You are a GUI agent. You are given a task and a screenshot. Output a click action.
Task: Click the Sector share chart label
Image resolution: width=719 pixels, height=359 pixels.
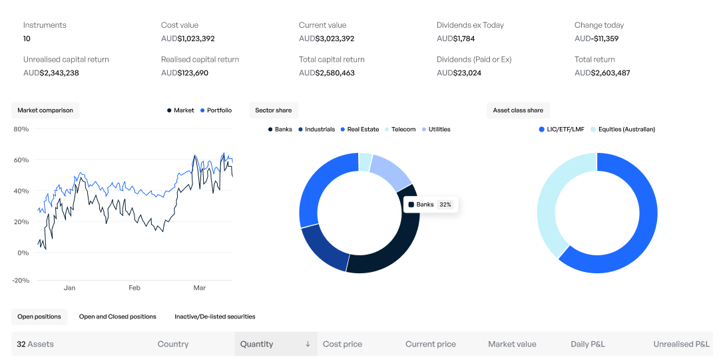(274, 110)
